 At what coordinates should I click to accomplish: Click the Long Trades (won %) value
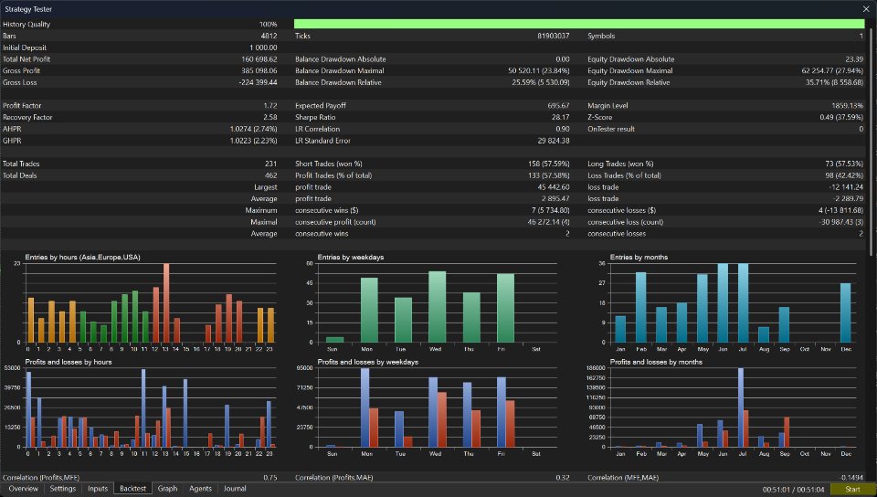pos(844,164)
